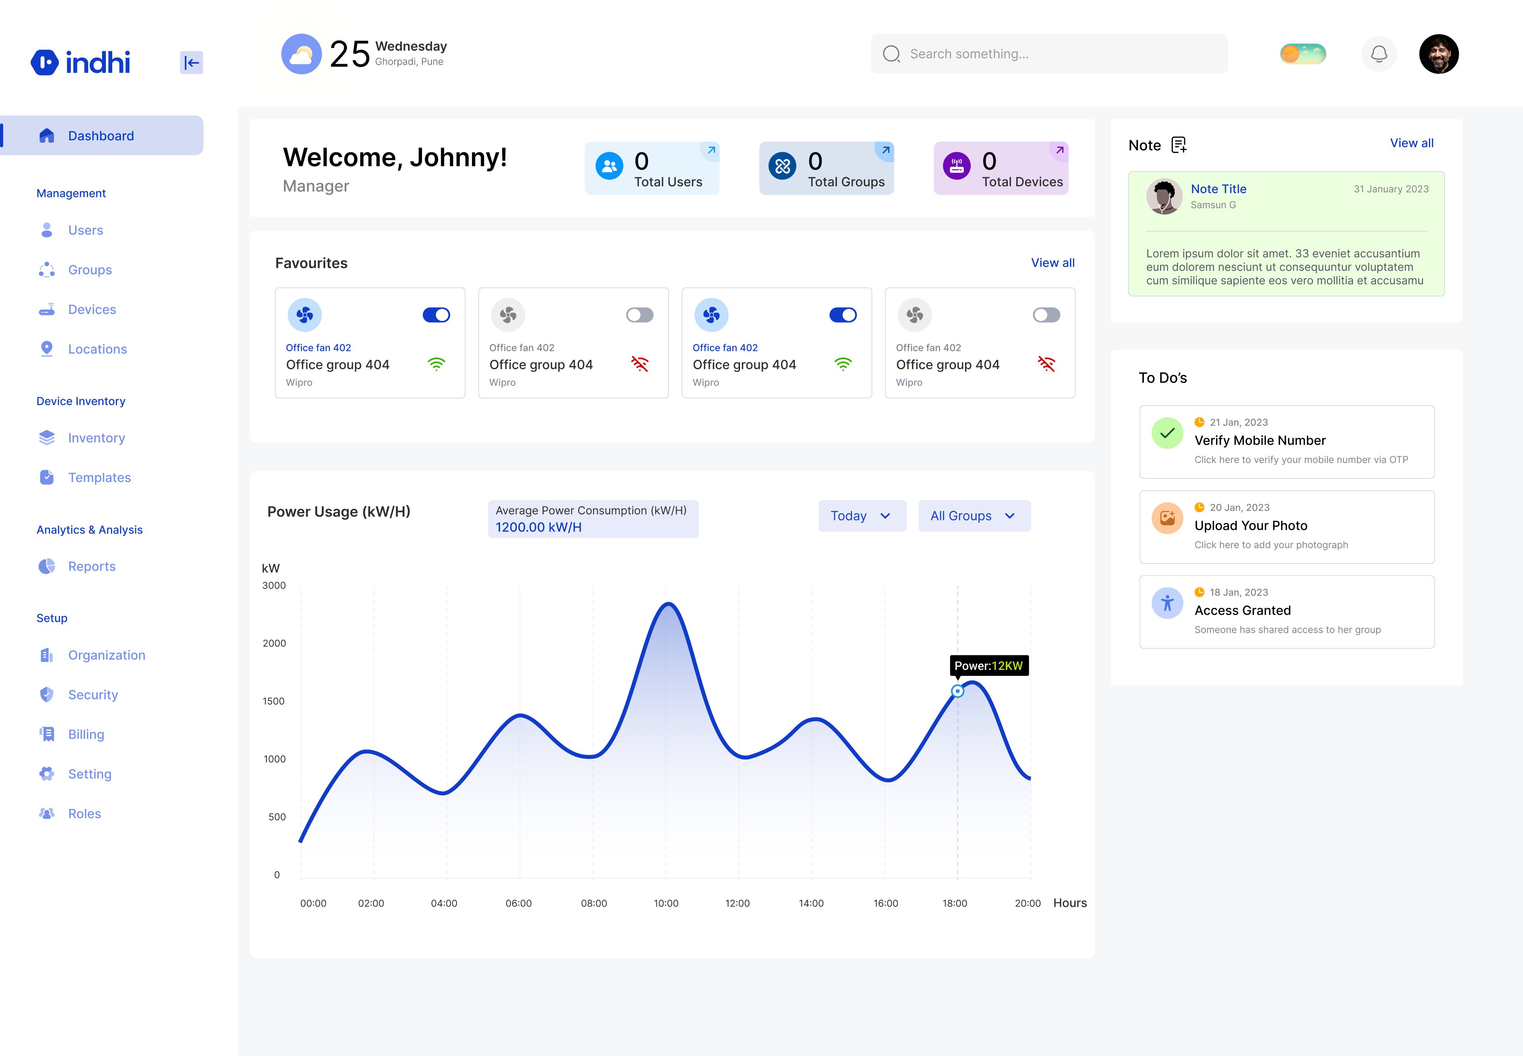This screenshot has width=1523, height=1056.
Task: Click the 18:00 data point on power chart
Action: click(x=957, y=691)
